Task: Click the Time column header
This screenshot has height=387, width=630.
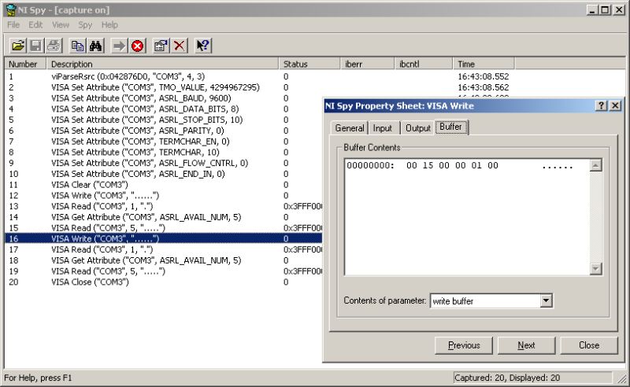Action: 484,64
